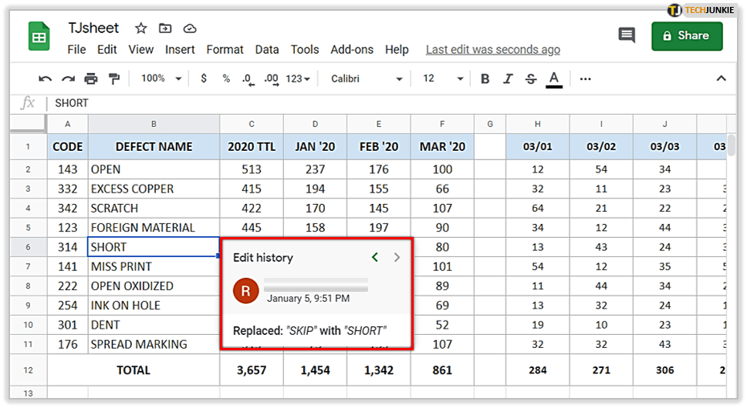Show previous edit in Edit history
This screenshot has width=747, height=408.
(375, 257)
